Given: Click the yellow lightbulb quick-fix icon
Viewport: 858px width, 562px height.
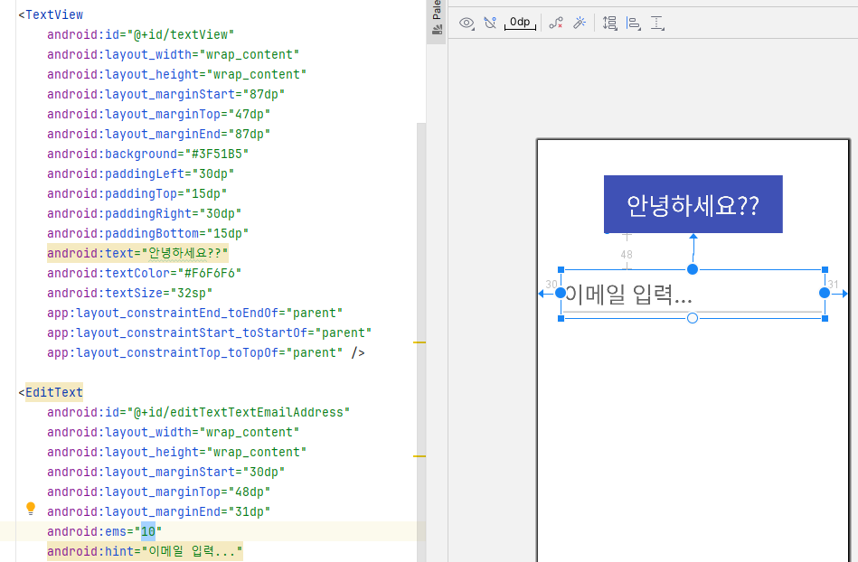Looking at the screenshot, I should click(31, 509).
